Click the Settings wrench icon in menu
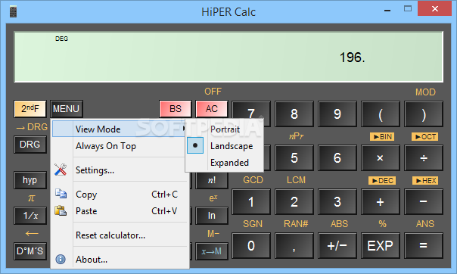Viewport: 457px width, 274px height. pyautogui.click(x=61, y=170)
